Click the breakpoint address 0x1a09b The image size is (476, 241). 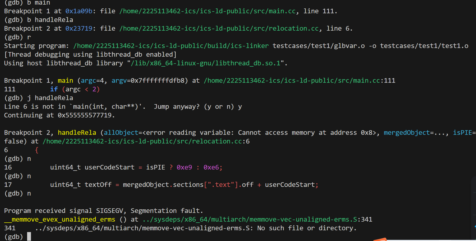point(79,11)
